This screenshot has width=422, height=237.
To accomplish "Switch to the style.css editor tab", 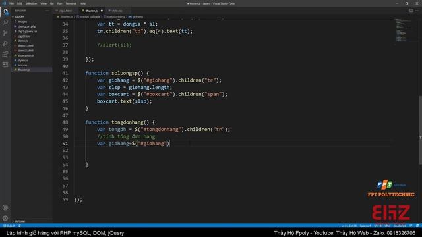I will pos(117,11).
